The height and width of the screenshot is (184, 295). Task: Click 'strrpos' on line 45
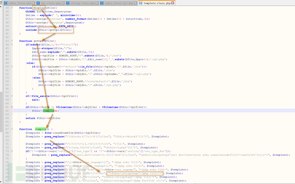point(47,48)
